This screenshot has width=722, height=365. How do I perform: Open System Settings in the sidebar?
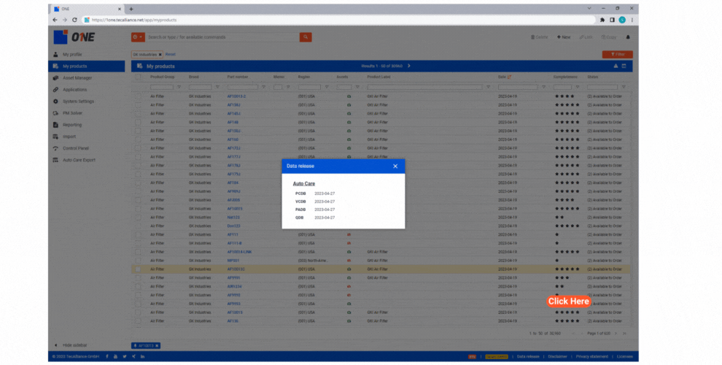(78, 101)
